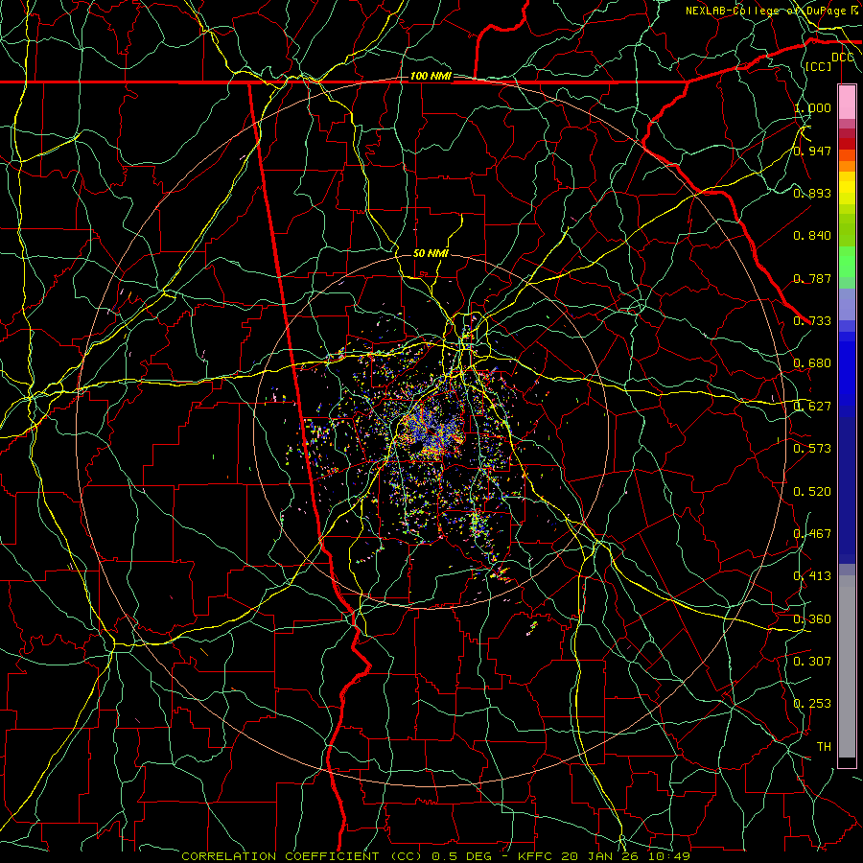The image size is (863, 863).
Task: Click the TH threshold label in legend
Action: click(824, 747)
